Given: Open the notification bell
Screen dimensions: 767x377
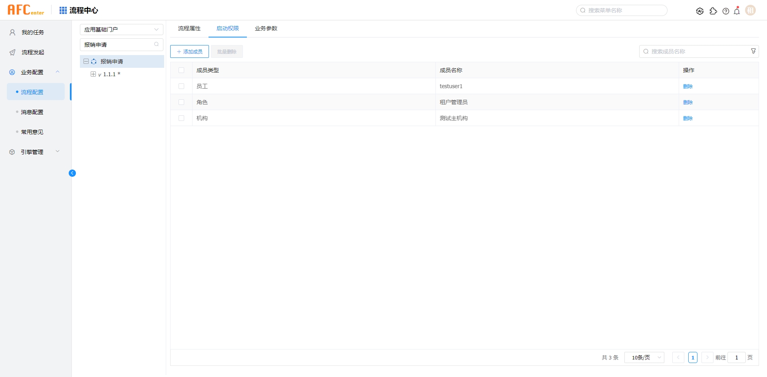Looking at the screenshot, I should point(737,11).
